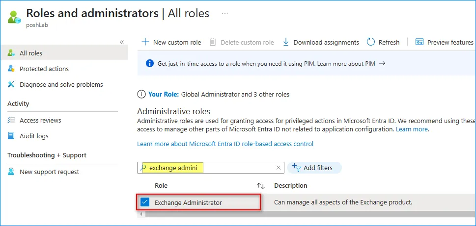Image resolution: width=476 pixels, height=226 pixels.
Task: Click the Download assignments arrow icon
Action: [286, 42]
